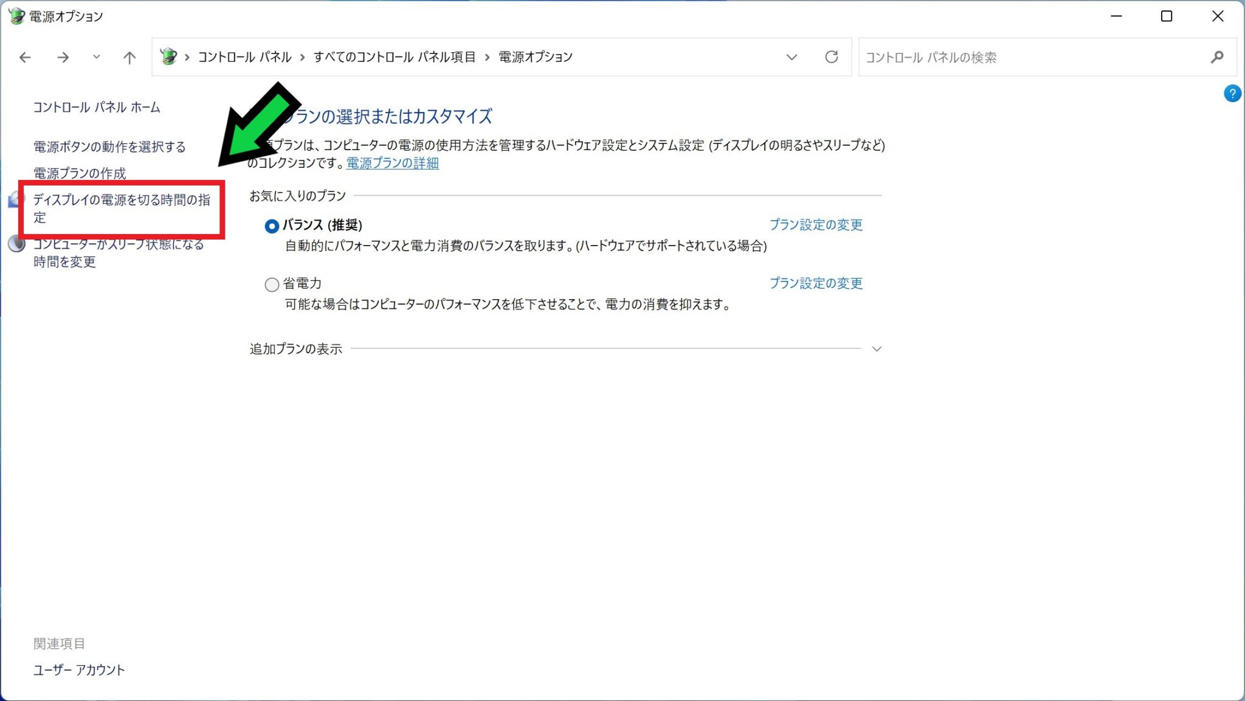This screenshot has width=1245, height=701.
Task: Click the search magnifier icon
Action: tap(1216, 57)
